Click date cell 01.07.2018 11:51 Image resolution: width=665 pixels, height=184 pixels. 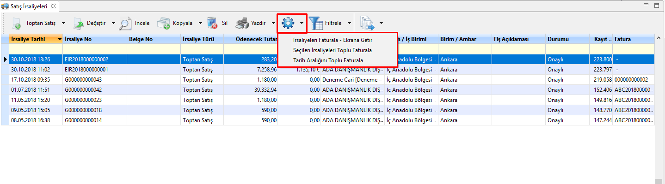click(x=36, y=90)
